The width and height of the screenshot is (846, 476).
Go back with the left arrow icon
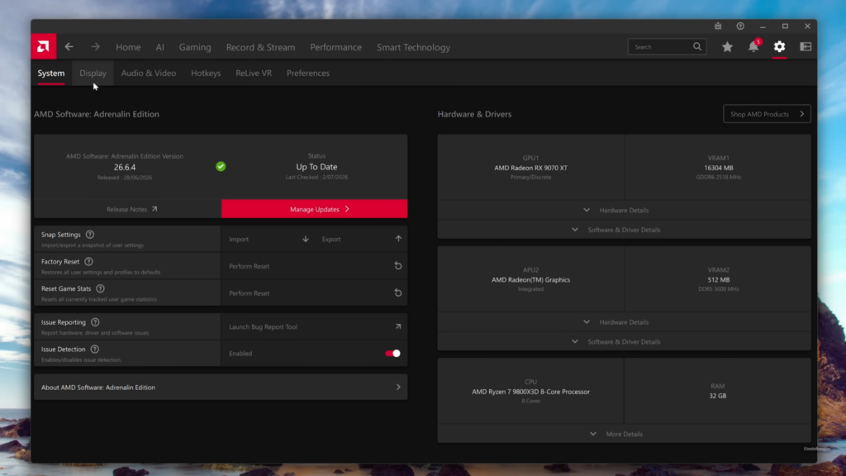pos(69,47)
